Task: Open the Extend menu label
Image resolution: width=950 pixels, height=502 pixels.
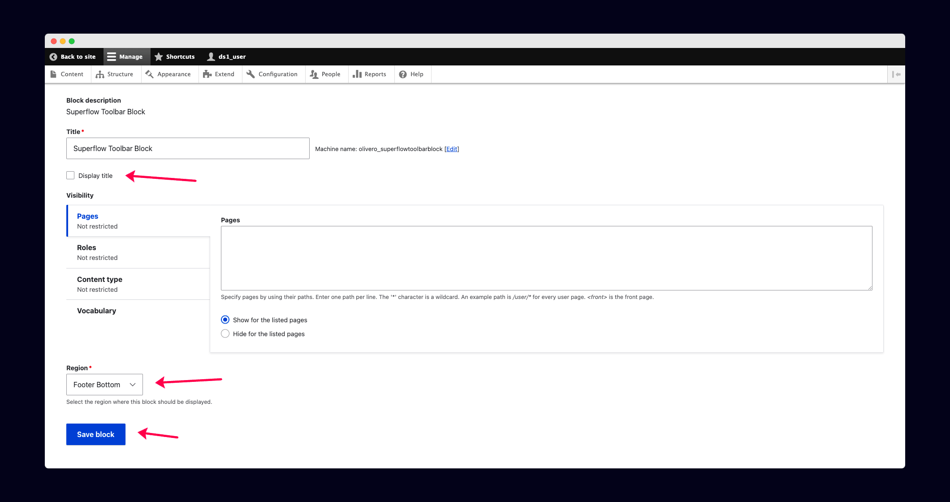Action: pos(225,74)
